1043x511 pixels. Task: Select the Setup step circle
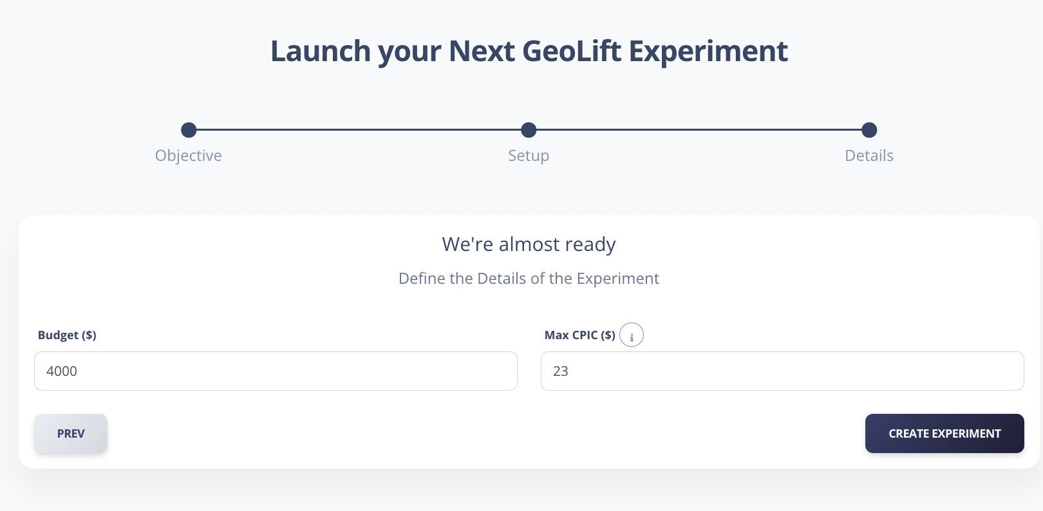pyautogui.click(x=529, y=130)
